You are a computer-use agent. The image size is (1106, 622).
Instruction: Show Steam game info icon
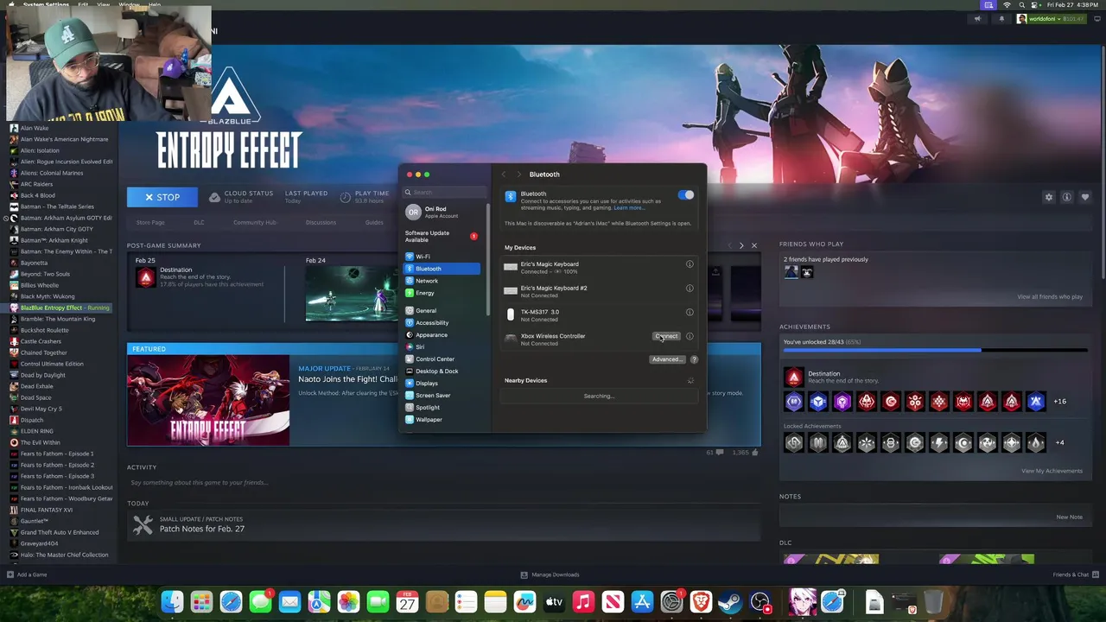coord(1067,197)
